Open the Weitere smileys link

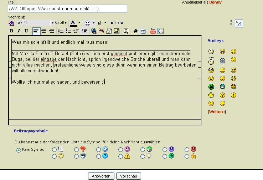(x=217, y=112)
